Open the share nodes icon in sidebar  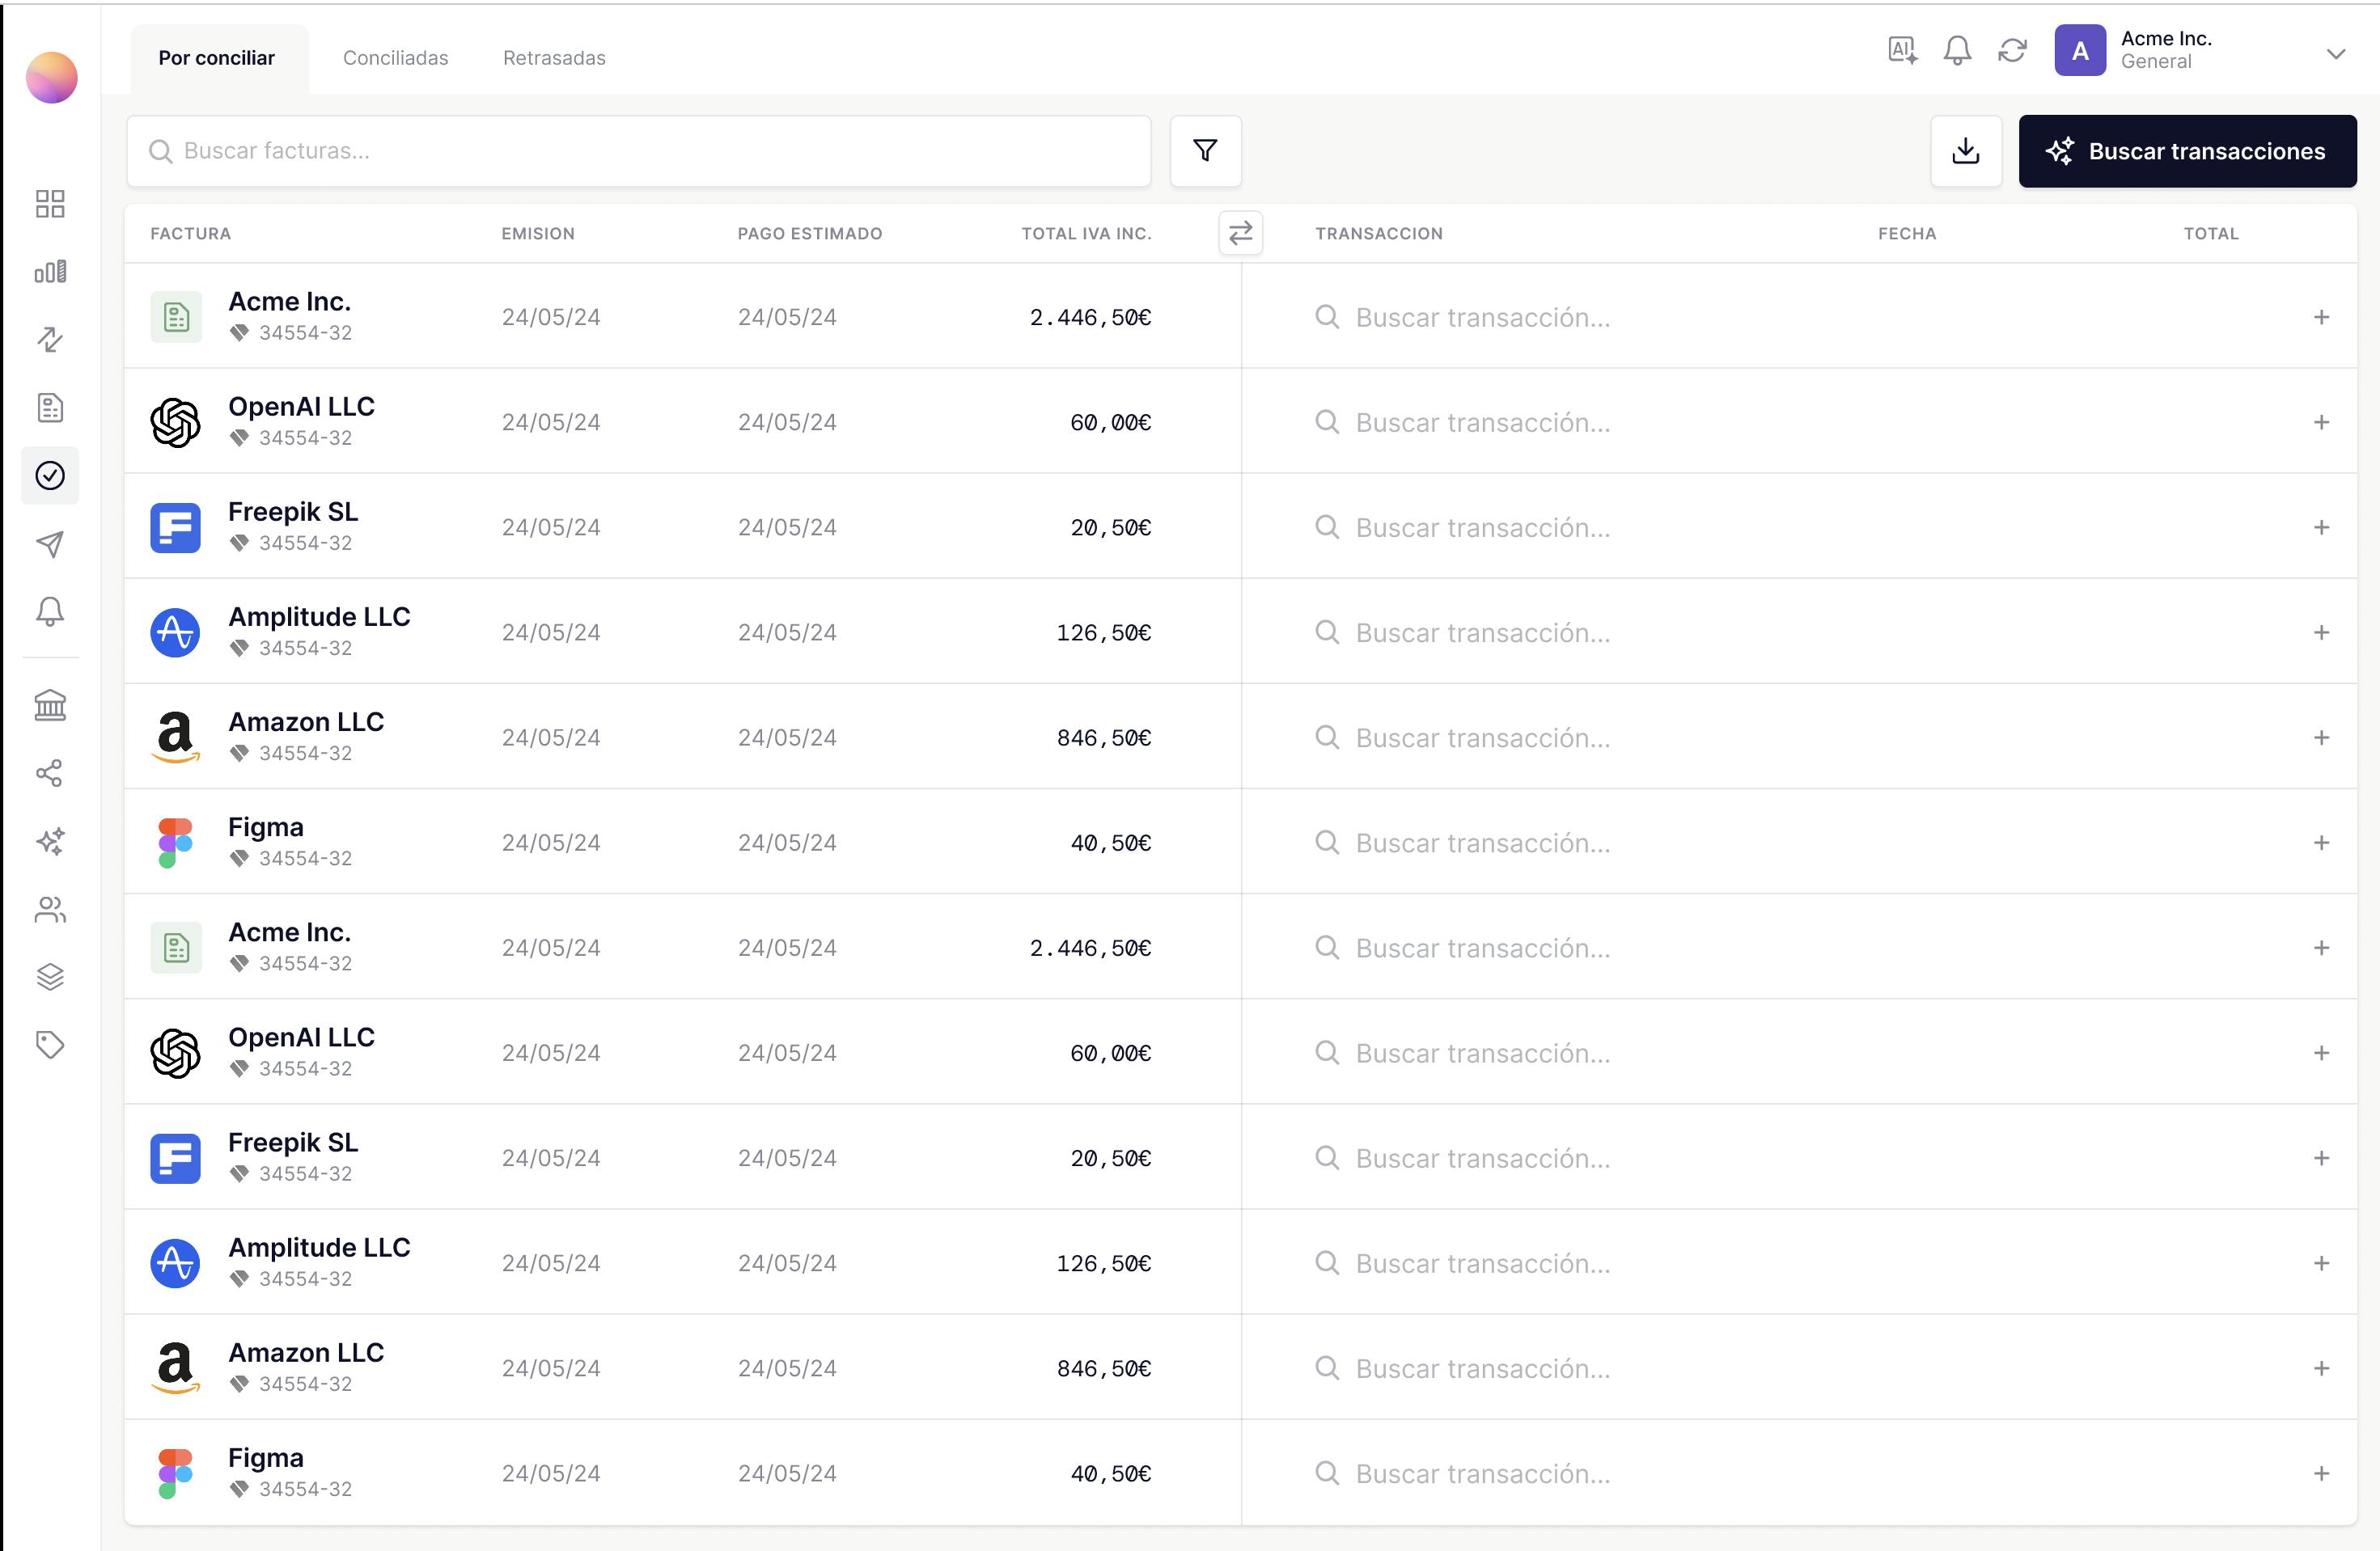point(50,772)
